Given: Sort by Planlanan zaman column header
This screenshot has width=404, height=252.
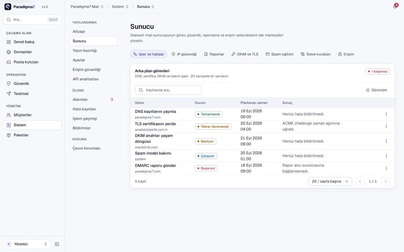Looking at the screenshot, I should [x=254, y=103].
